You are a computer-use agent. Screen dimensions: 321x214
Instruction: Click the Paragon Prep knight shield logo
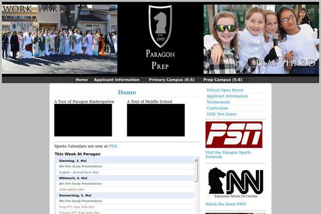(160, 26)
